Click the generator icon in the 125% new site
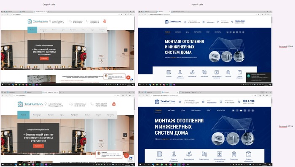 (234, 154)
